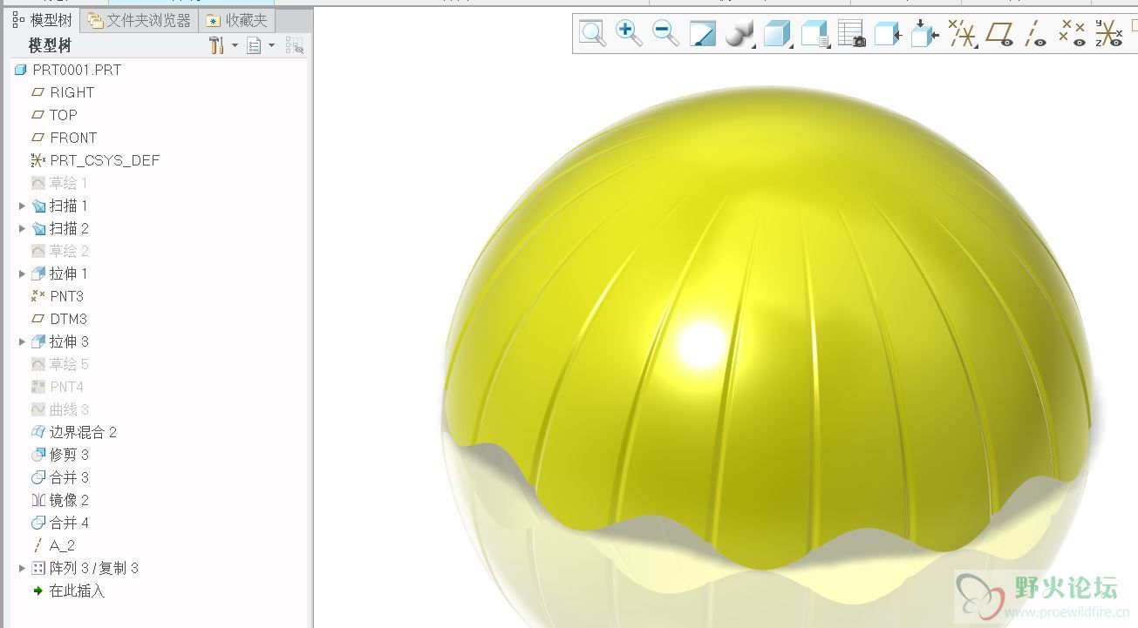The height and width of the screenshot is (628, 1138).
Task: Expand the 扫描 1 feature
Action: pos(22,206)
